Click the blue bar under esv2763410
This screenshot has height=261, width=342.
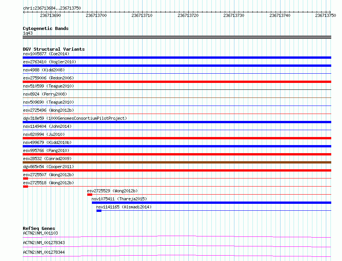click(x=177, y=66)
